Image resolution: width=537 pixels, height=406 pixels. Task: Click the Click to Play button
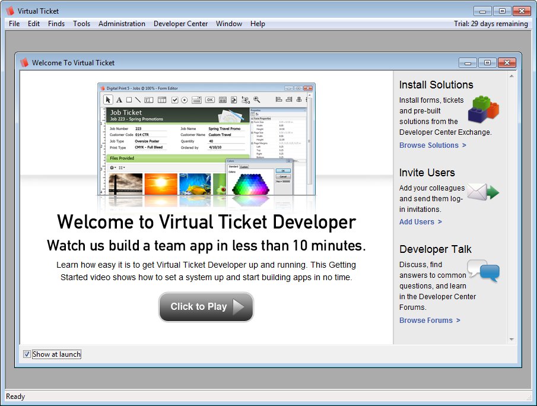[x=206, y=307]
